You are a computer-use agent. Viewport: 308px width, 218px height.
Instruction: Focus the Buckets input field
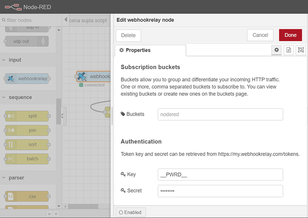tap(221, 115)
